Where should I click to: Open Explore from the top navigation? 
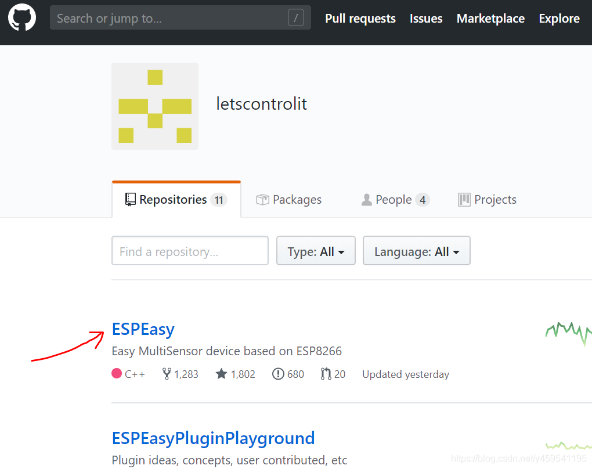[559, 19]
